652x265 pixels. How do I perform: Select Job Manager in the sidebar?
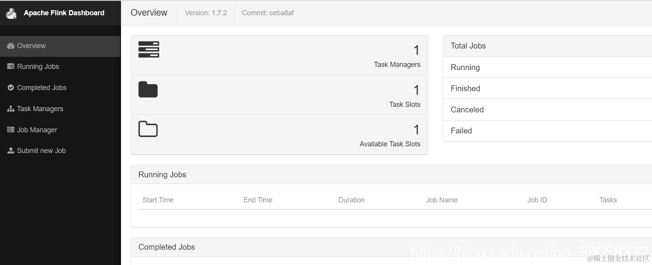coord(60,130)
